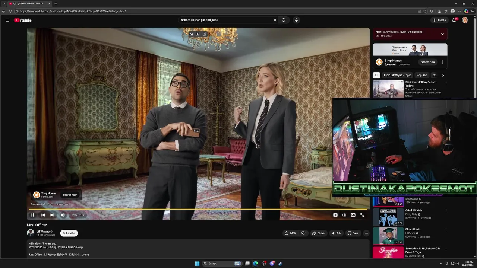Open more actions ellipsis under the video
This screenshot has width=477, height=268.
[366, 233]
